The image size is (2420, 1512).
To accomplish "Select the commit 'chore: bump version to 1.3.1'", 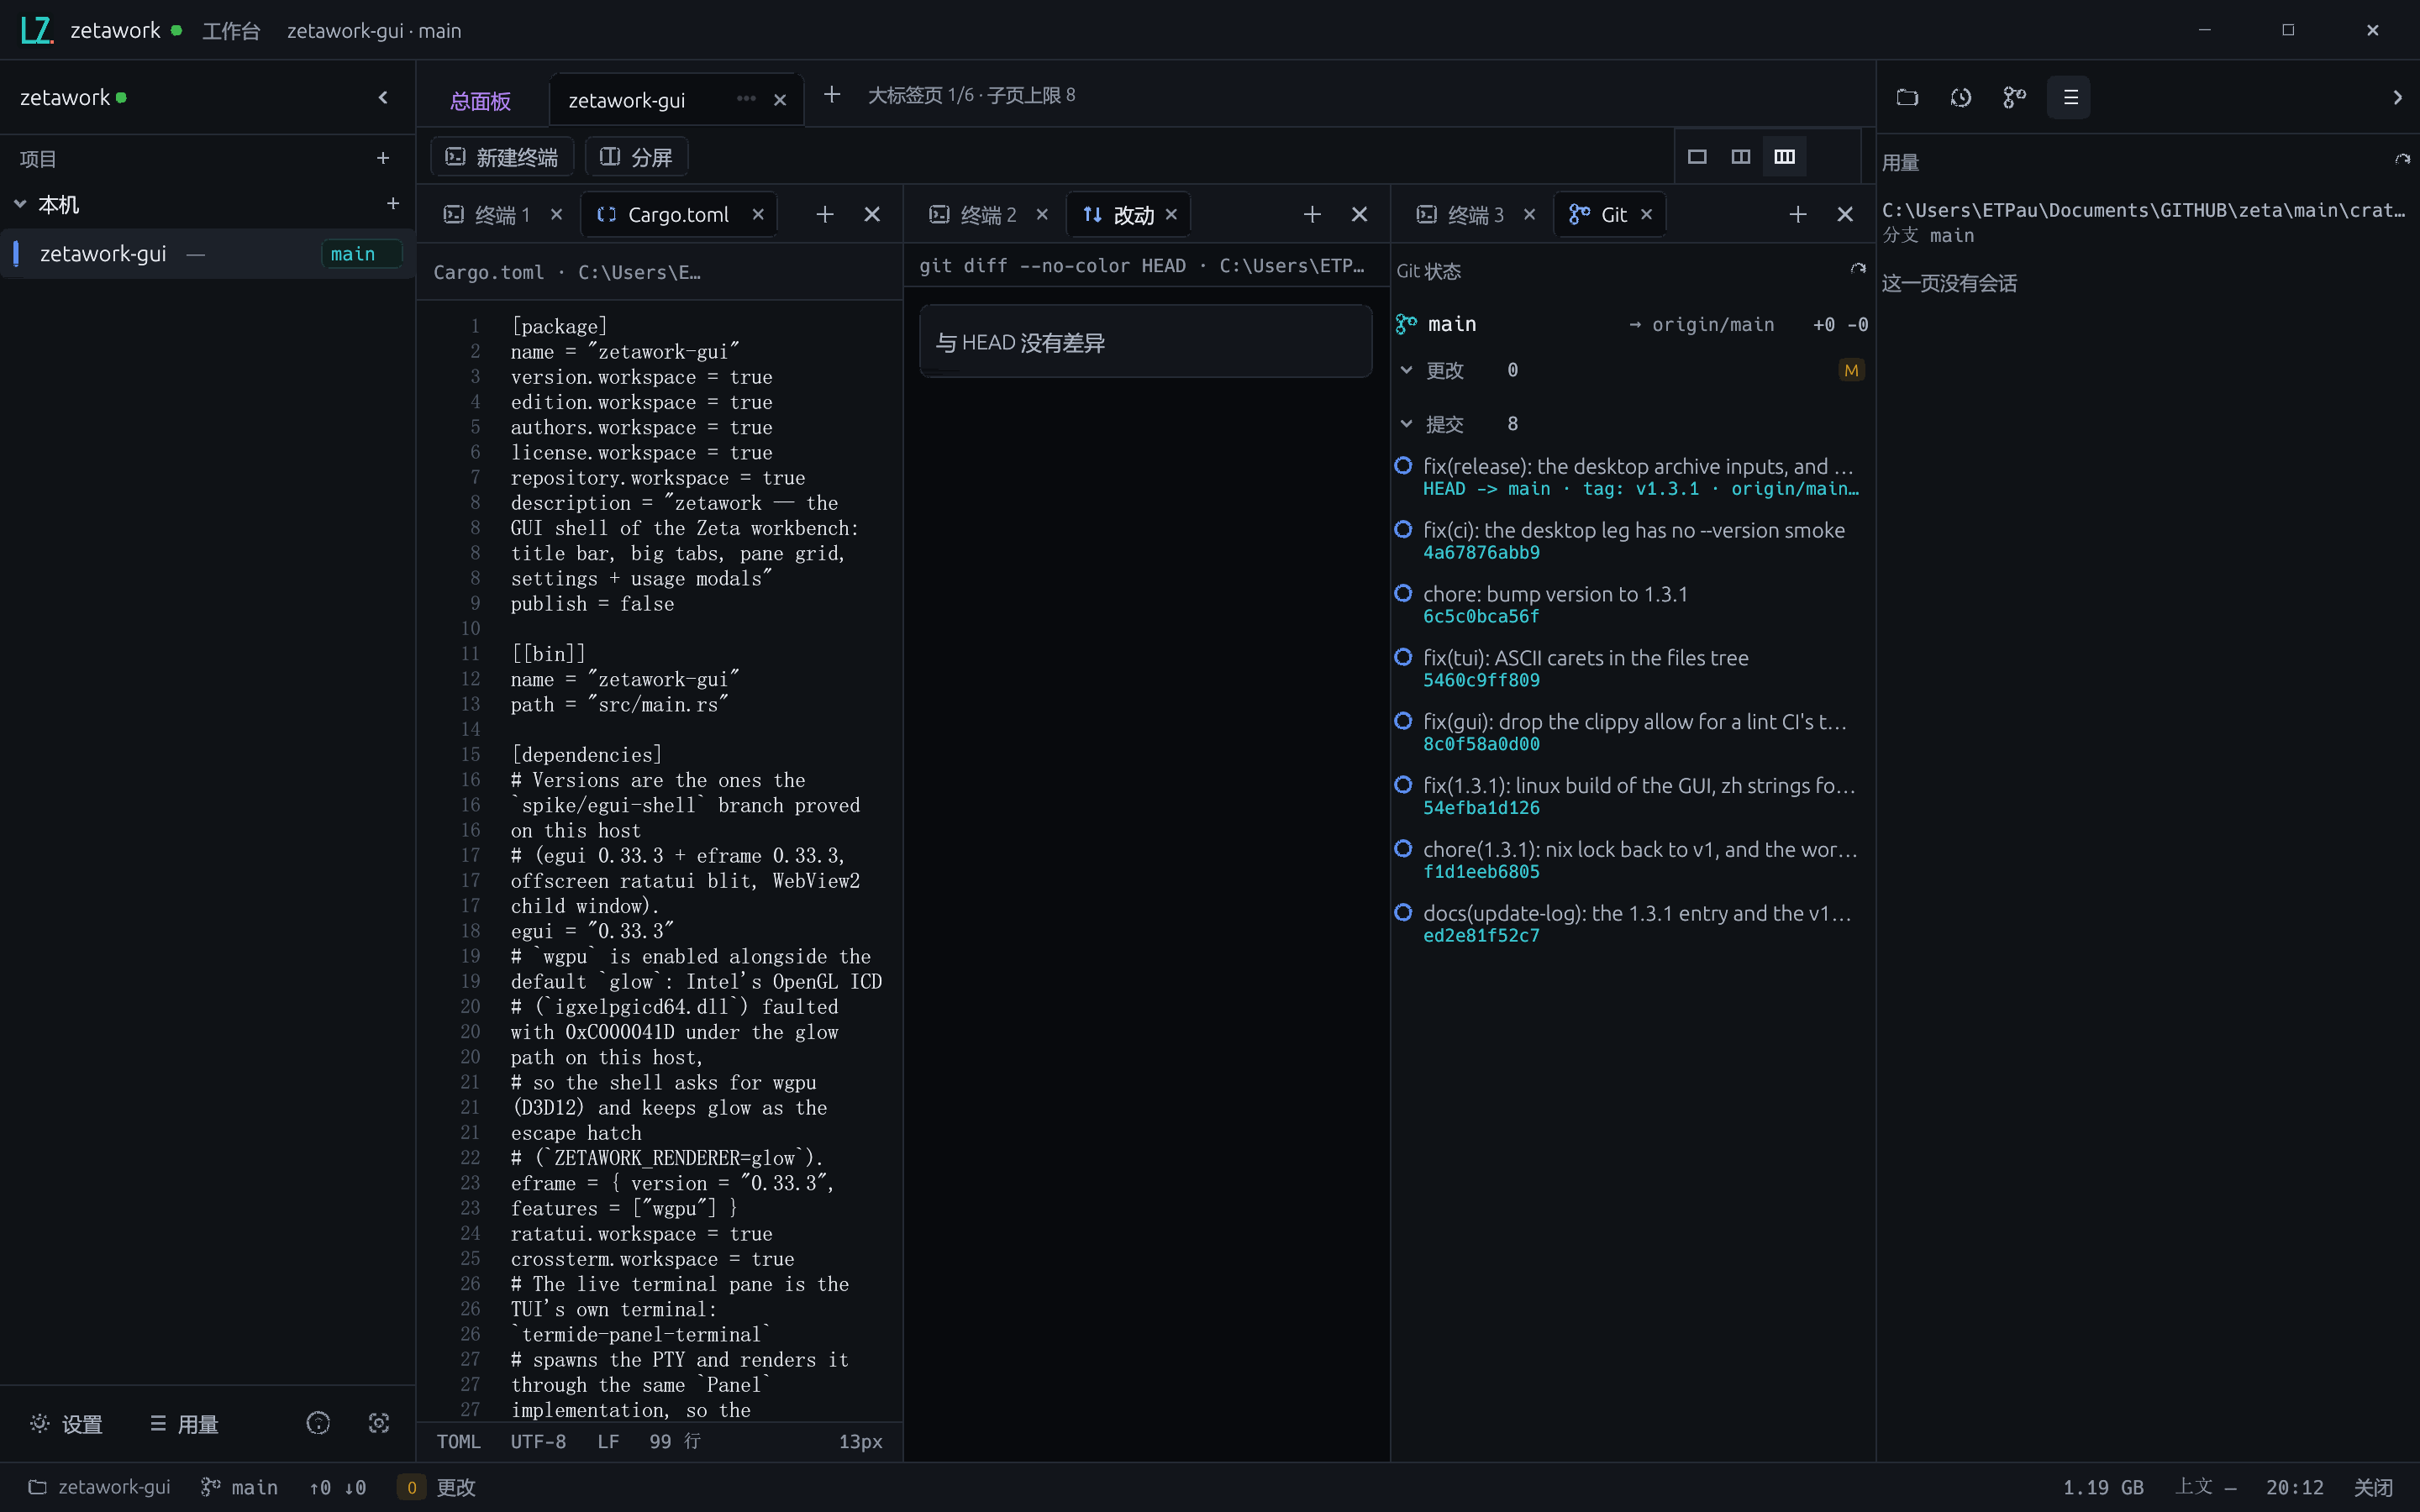I will point(1632,604).
